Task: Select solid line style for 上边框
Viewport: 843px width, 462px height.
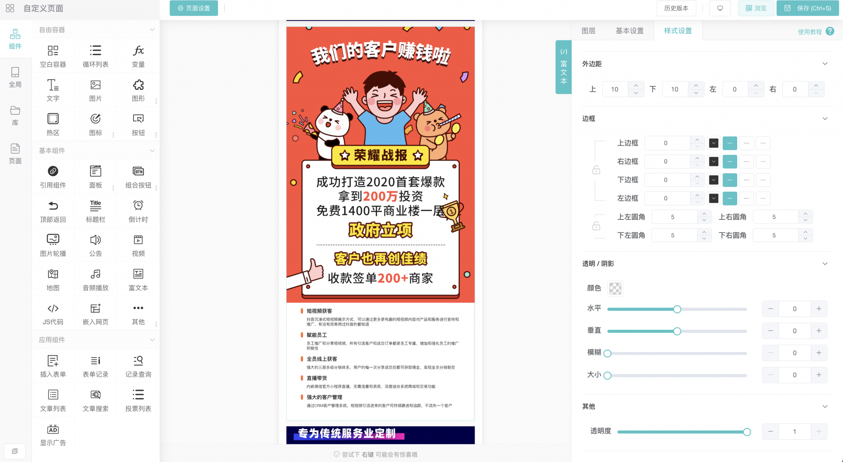Action: tap(730, 143)
